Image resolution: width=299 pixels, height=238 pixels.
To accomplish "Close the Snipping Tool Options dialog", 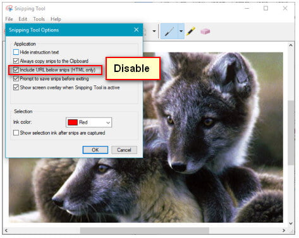I will pos(137,30).
